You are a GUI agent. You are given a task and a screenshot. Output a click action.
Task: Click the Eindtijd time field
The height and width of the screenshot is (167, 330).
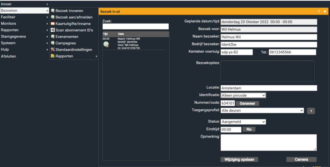point(231,130)
